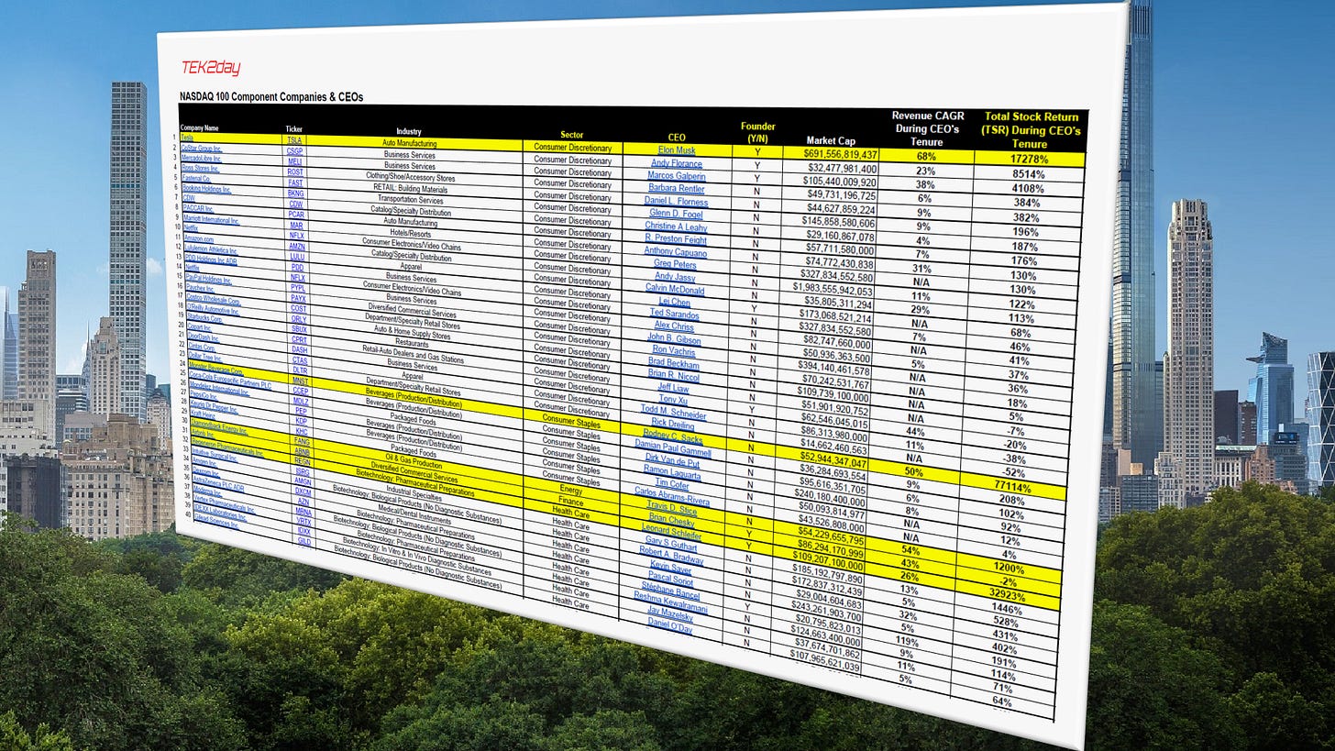The width and height of the screenshot is (1335, 751).
Task: Click the Costco Wholesale Corp. link
Action: tap(214, 300)
